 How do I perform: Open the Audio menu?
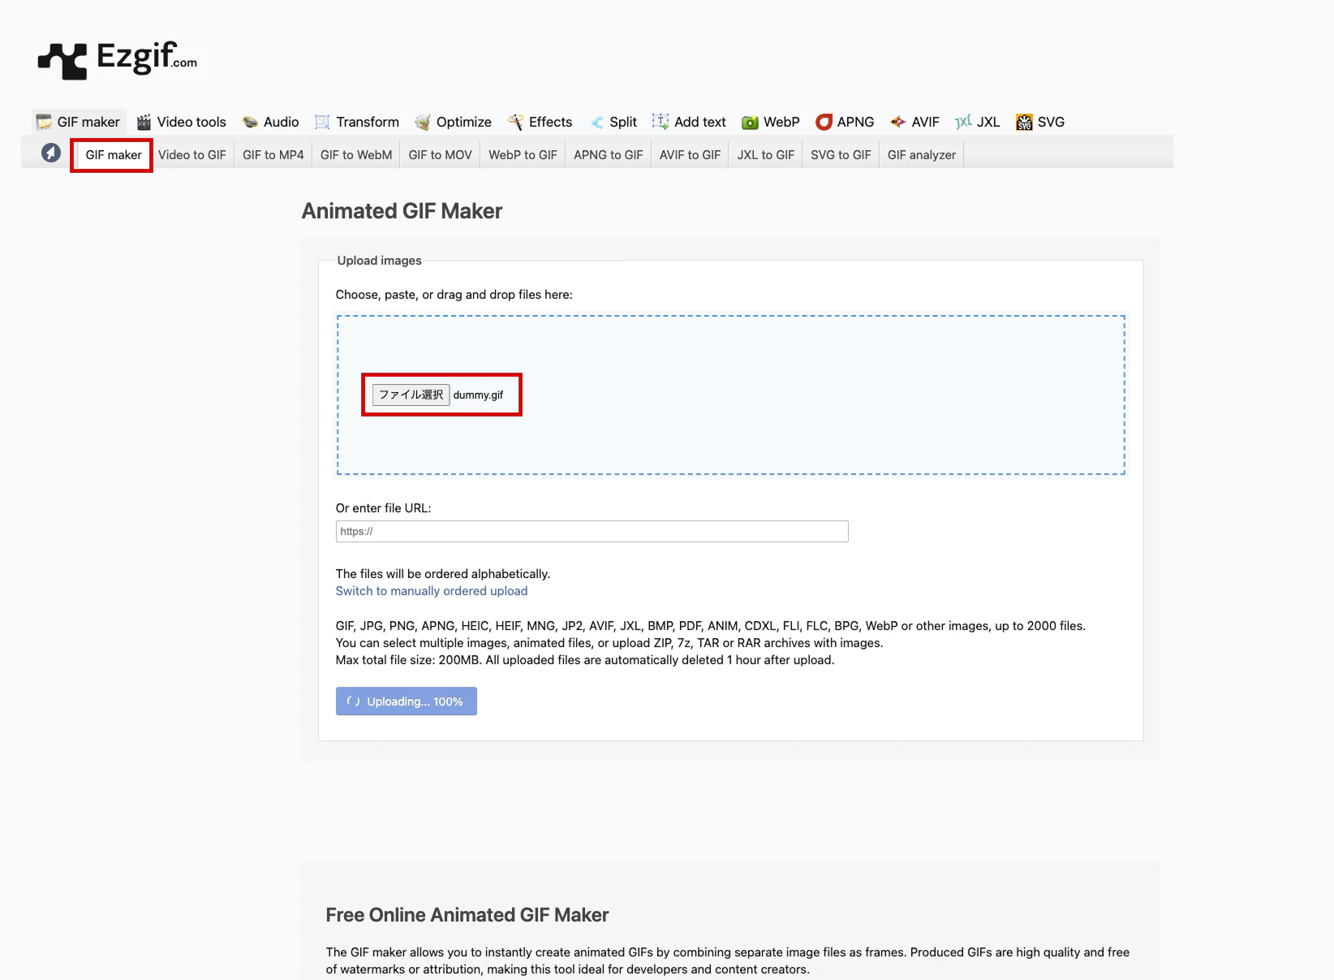click(x=271, y=122)
